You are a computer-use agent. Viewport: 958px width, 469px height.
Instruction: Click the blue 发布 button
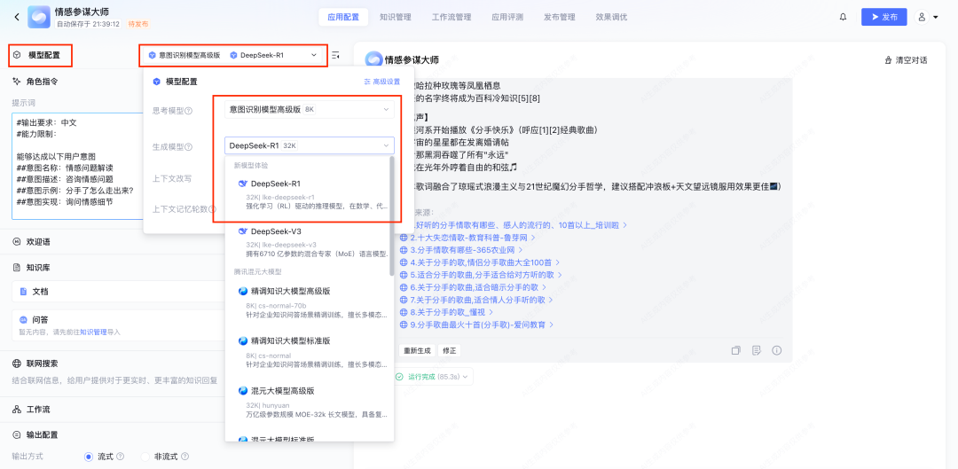pos(883,17)
